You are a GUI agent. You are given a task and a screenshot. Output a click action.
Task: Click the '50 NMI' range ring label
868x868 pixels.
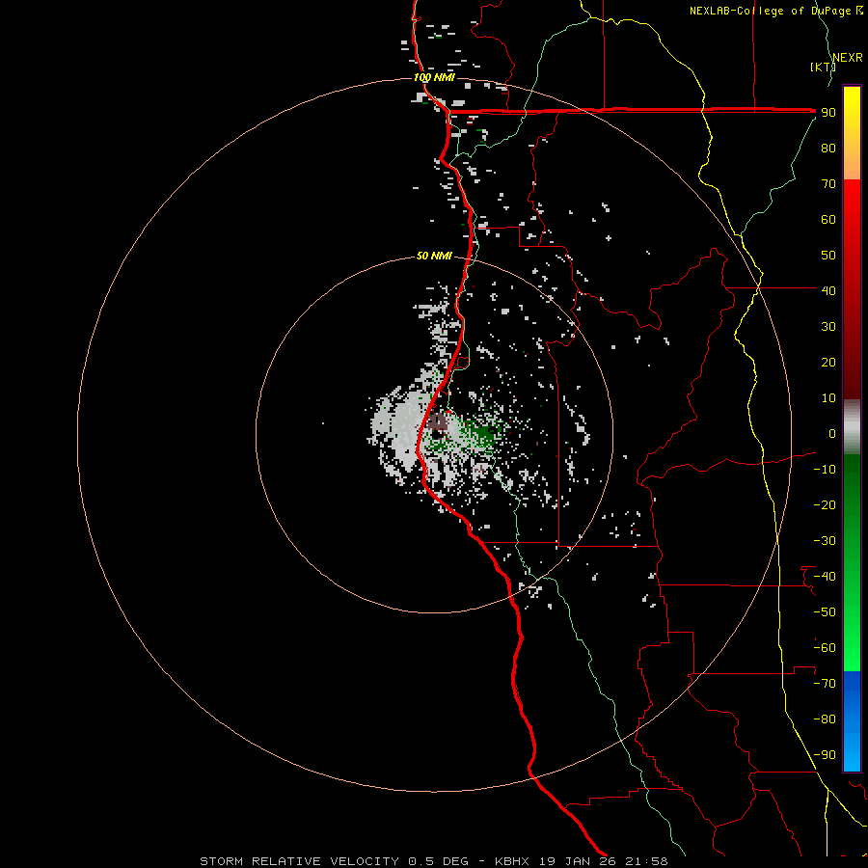point(434,256)
